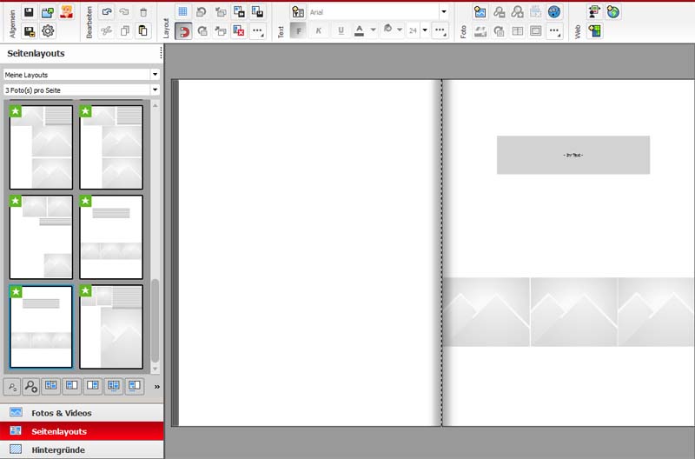Click the assistant avatar icon
Viewport: 695px width, 459px height.
67,12
